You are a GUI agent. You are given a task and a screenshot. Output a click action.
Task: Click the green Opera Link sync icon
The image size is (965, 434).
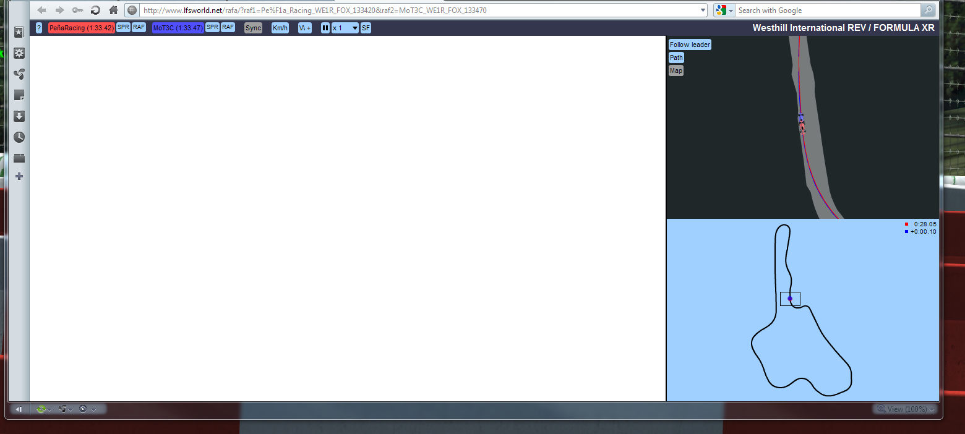pyautogui.click(x=41, y=409)
